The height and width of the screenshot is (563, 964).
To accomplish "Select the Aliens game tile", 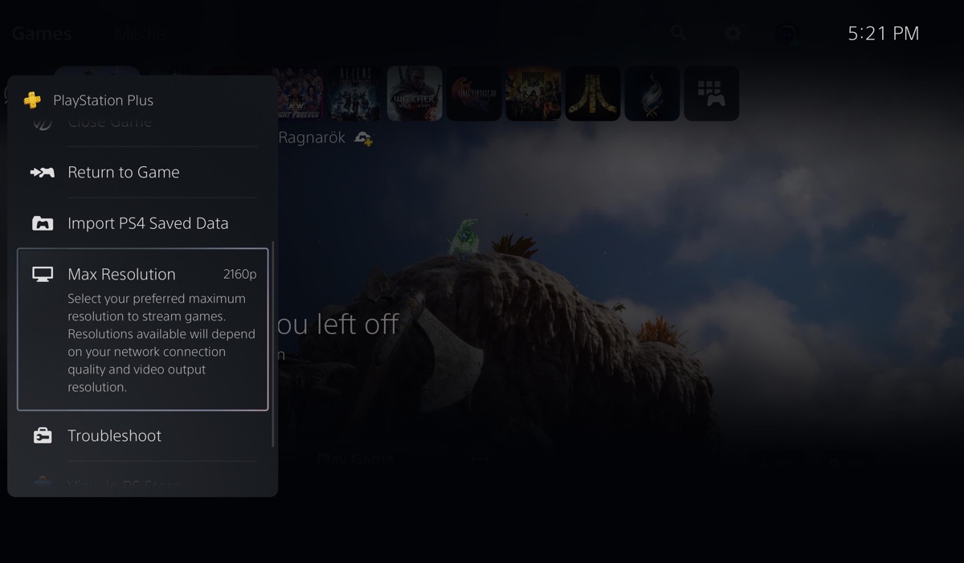I will click(355, 93).
